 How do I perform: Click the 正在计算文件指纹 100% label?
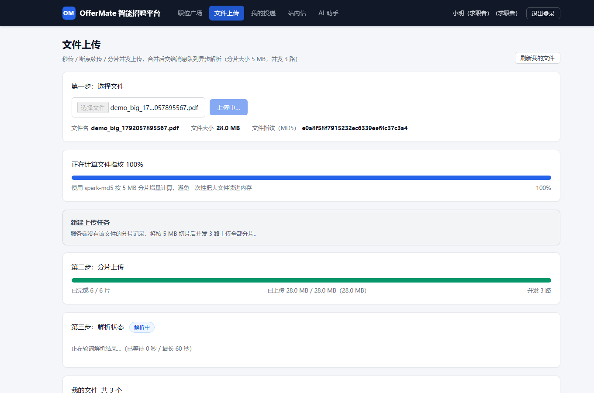(107, 165)
